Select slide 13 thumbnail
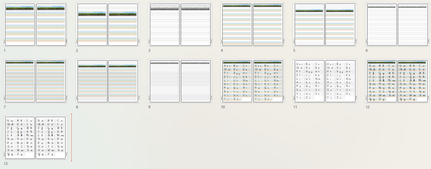Viewport: 431px width, 169px height. [35, 138]
